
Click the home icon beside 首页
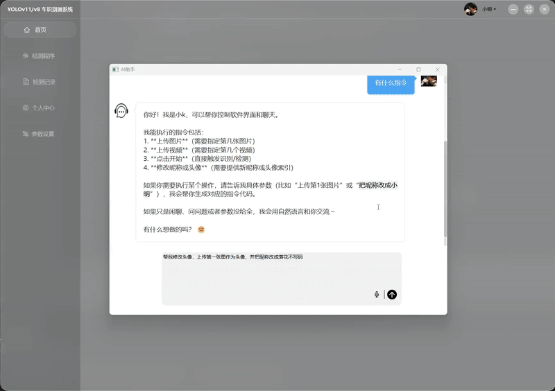click(x=27, y=30)
